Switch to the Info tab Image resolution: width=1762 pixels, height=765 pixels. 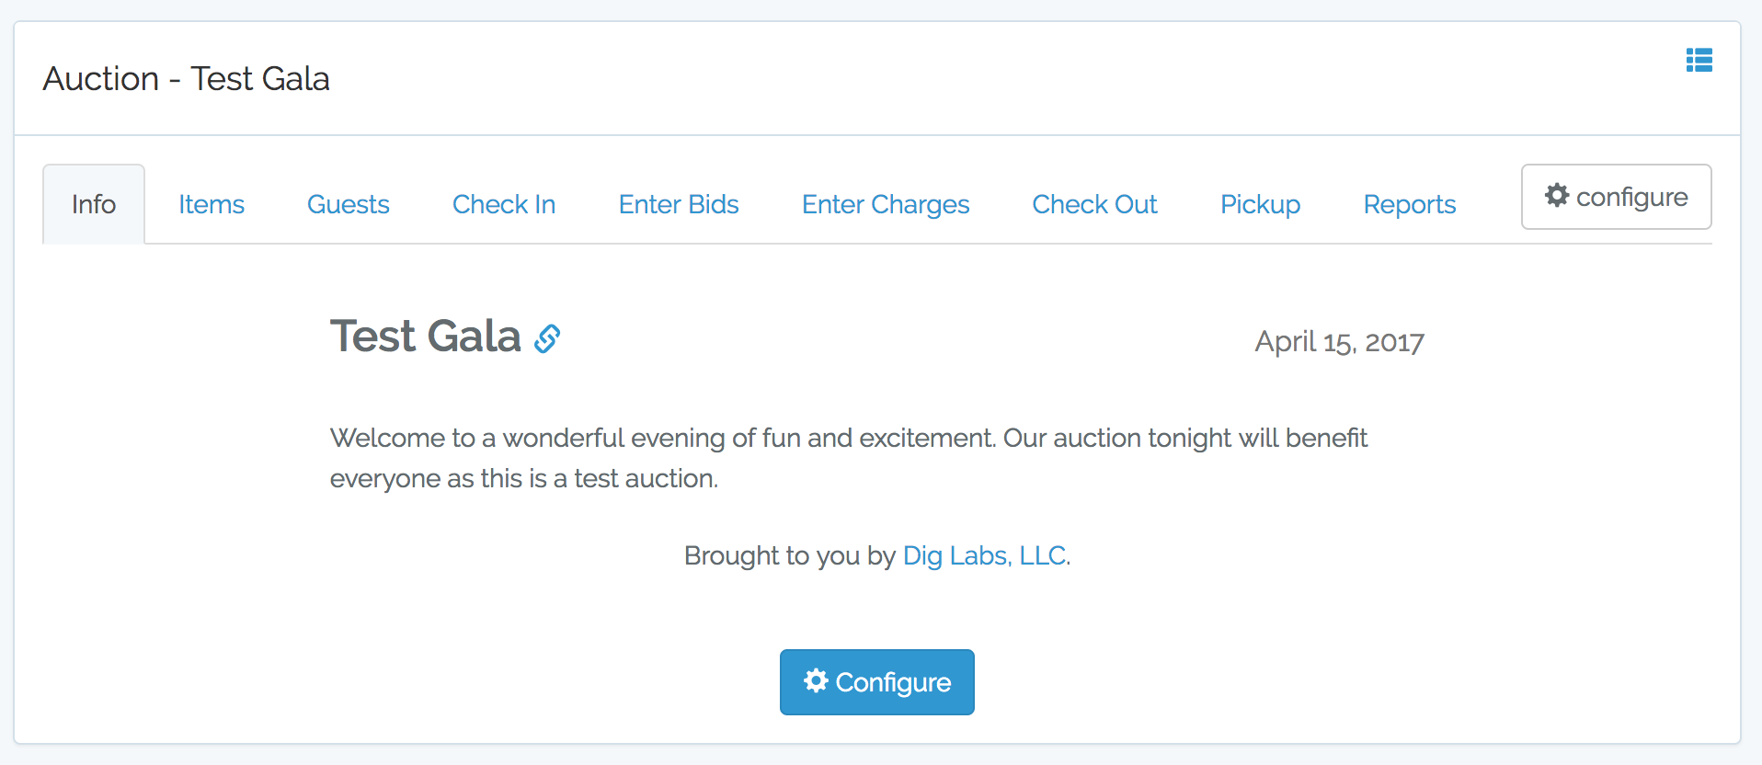[x=94, y=204]
